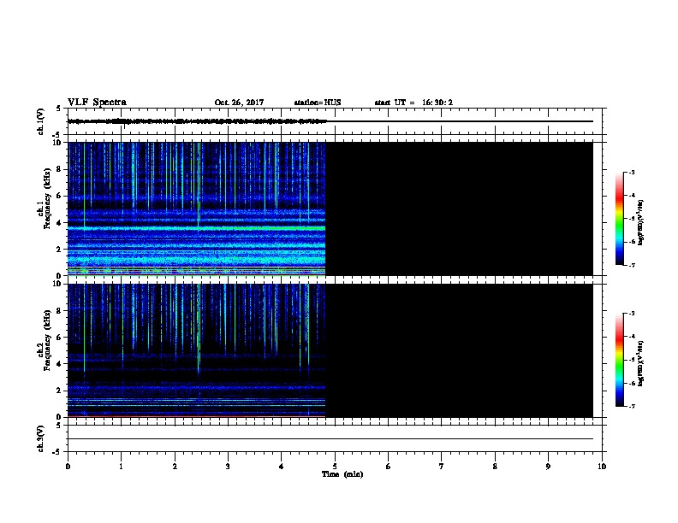The image size is (678, 523).
Task: Click the ch.1 frequency tick label "2"
Action: pyautogui.click(x=59, y=250)
